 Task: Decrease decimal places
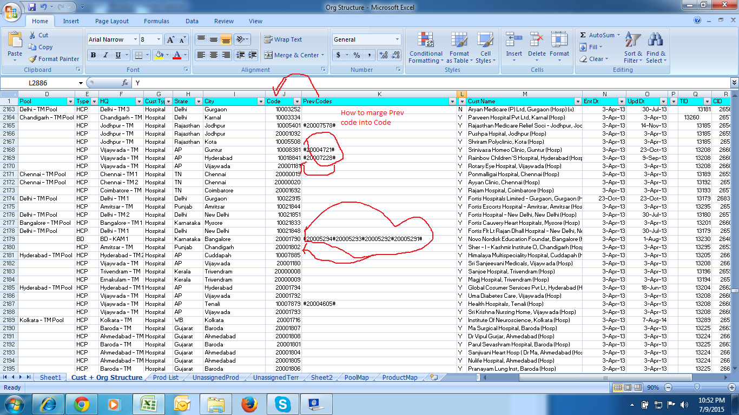(395, 55)
